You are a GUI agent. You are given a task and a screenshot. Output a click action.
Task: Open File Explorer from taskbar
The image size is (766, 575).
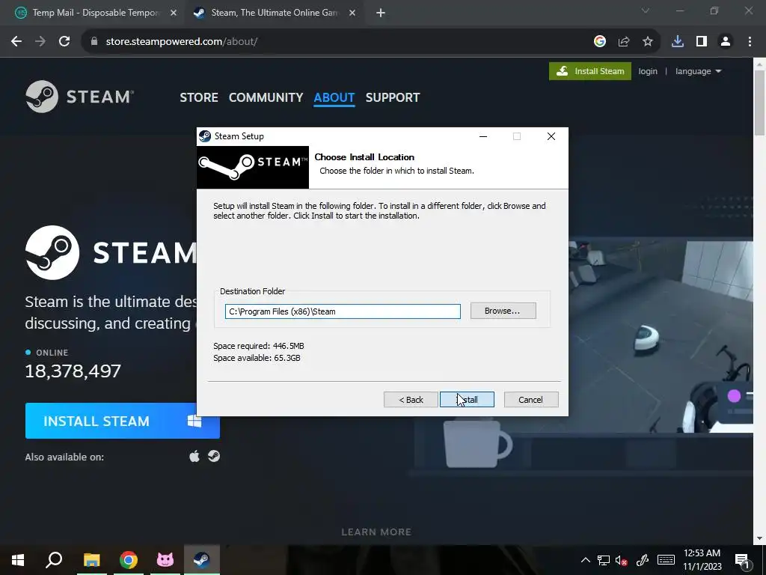pos(91,560)
